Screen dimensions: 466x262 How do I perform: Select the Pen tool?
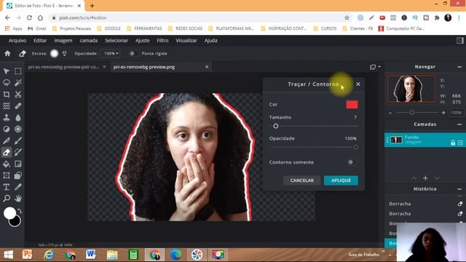coord(7,140)
